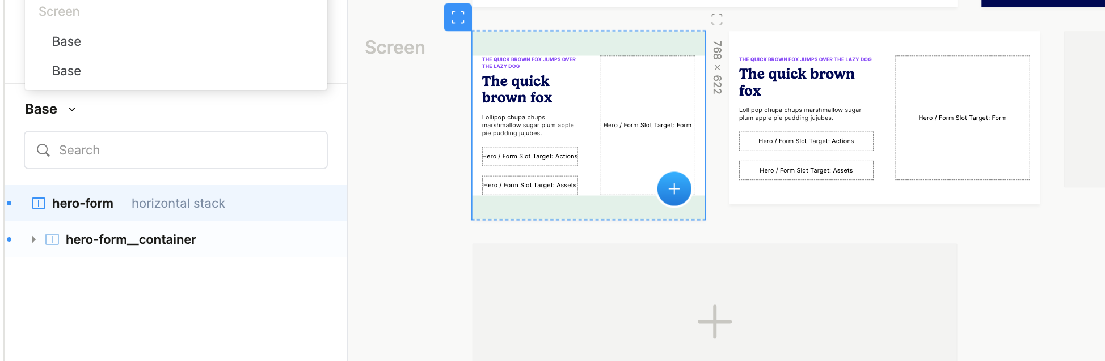Click the blue dot beside the hero-form__container row

[9, 239]
